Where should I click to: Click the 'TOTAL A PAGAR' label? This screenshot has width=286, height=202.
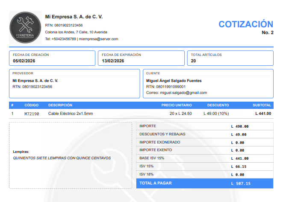(156, 183)
